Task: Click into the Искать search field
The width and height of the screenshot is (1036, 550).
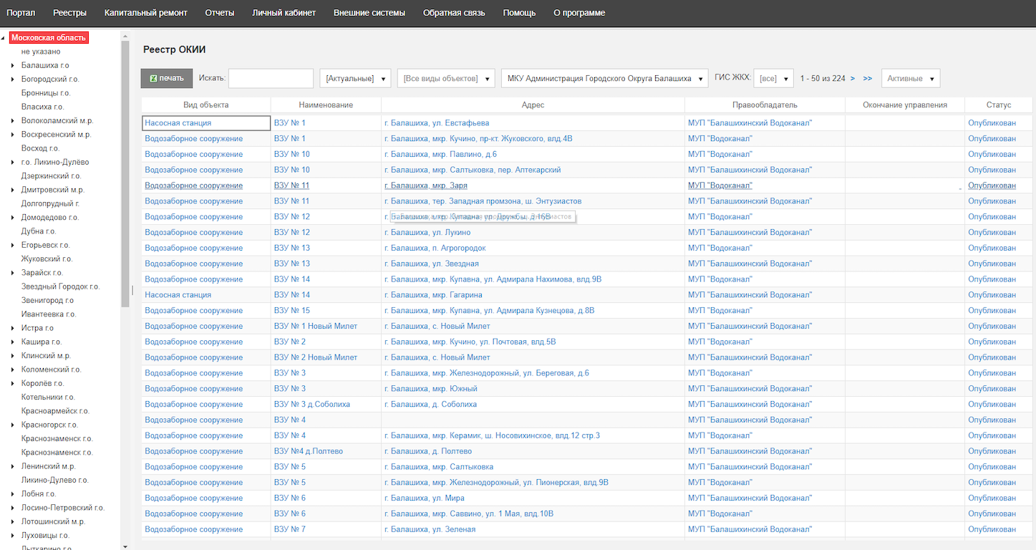Action: pos(271,78)
